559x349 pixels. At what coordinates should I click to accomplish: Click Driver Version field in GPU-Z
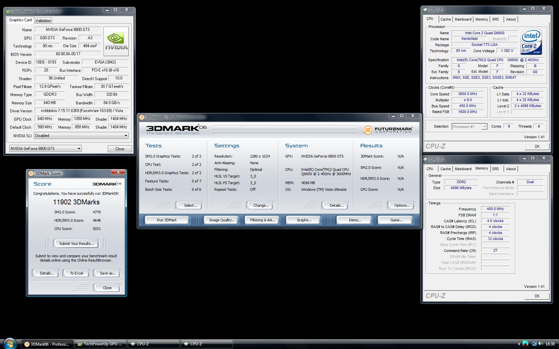(x=82, y=111)
